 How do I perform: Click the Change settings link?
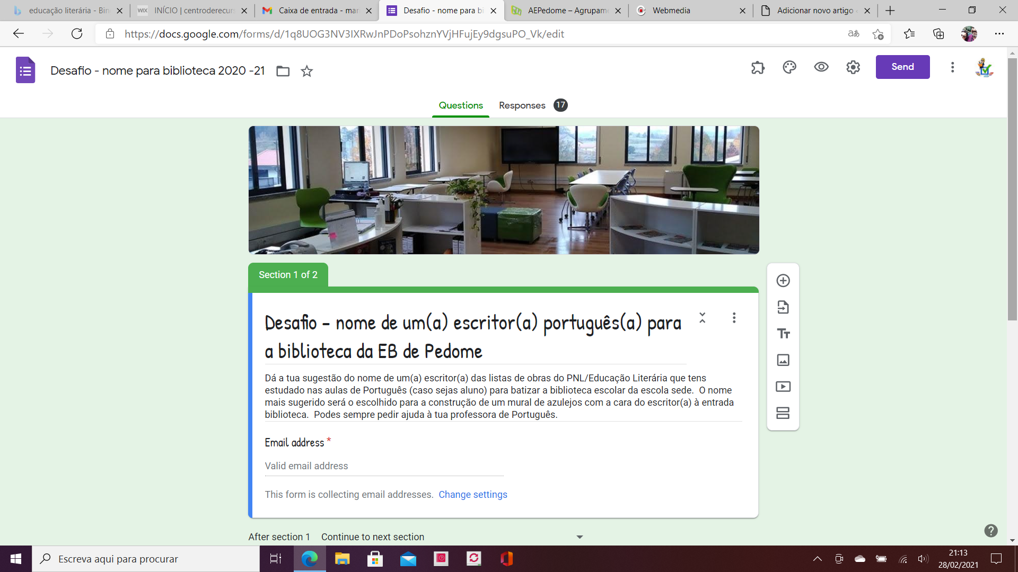click(x=472, y=495)
